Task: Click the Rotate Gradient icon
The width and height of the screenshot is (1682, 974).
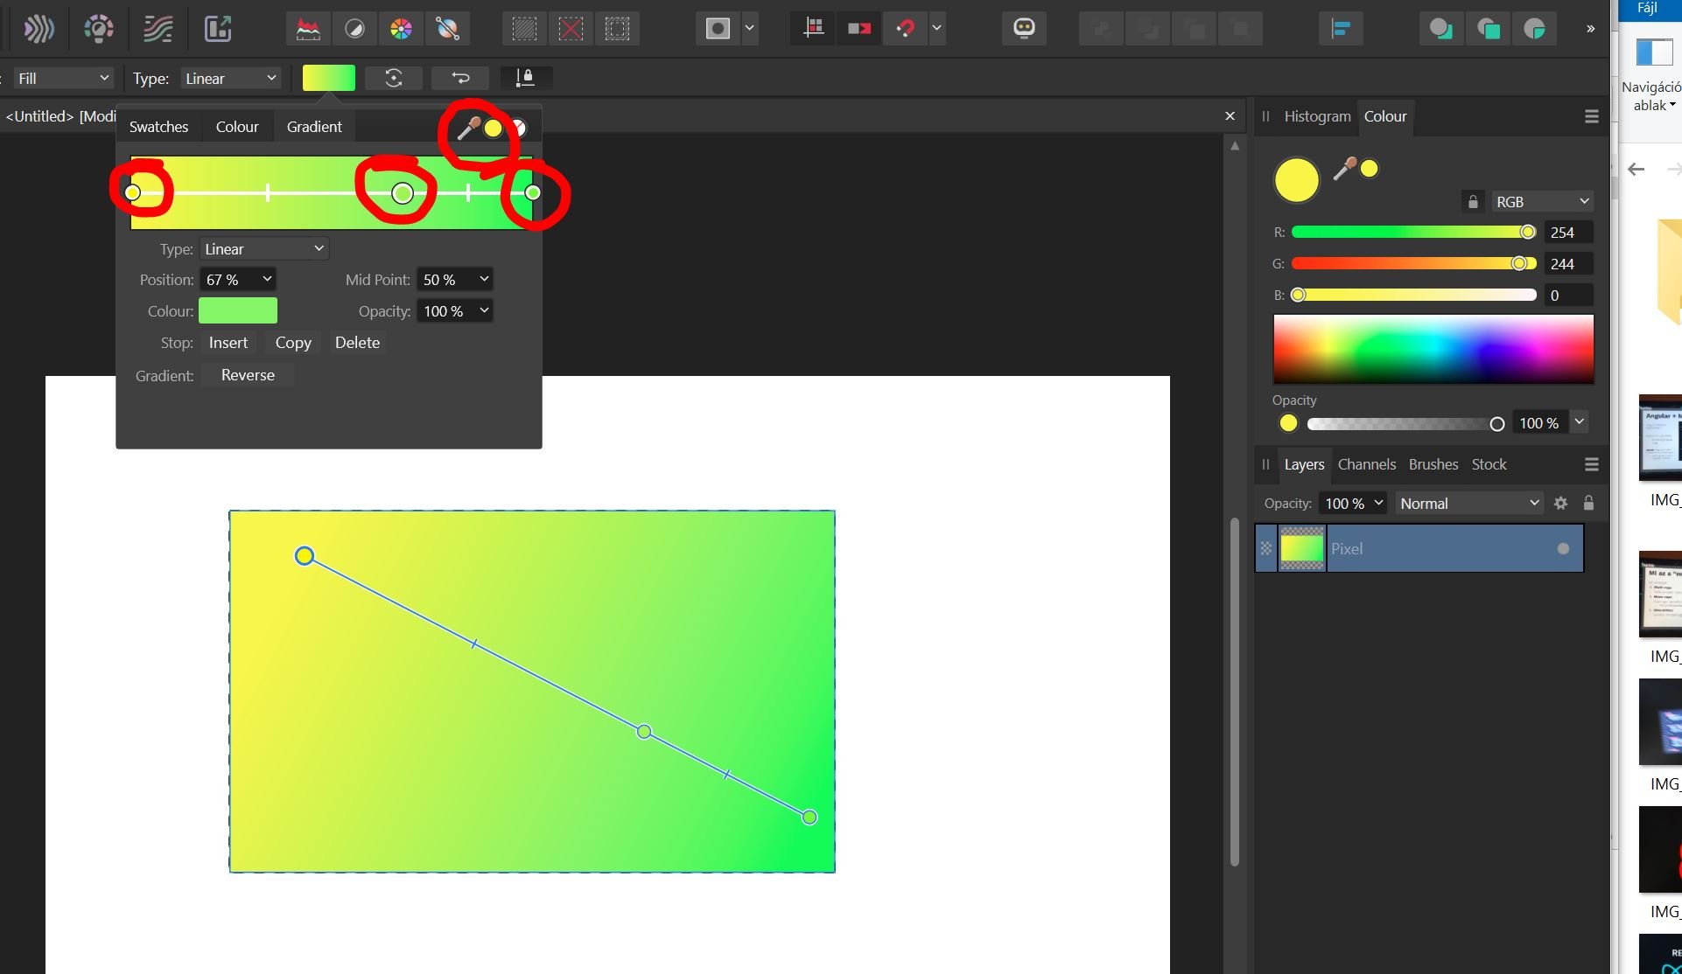Action: (x=394, y=79)
